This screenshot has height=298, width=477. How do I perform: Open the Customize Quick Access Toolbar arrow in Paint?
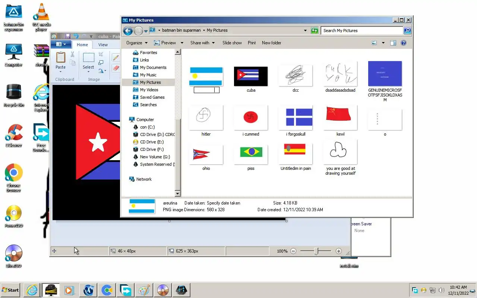click(x=91, y=37)
